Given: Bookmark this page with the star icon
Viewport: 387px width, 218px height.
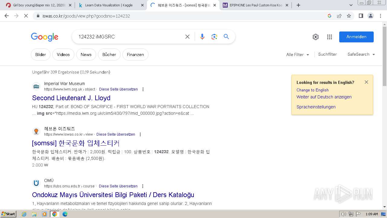Looking at the screenshot, I should 349,16.
